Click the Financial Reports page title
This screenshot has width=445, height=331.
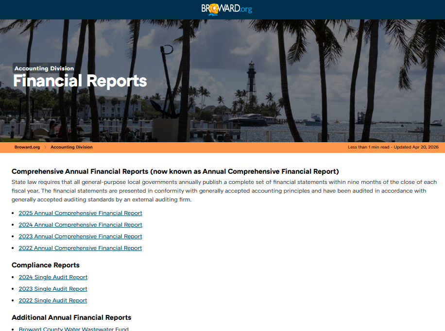(80, 81)
